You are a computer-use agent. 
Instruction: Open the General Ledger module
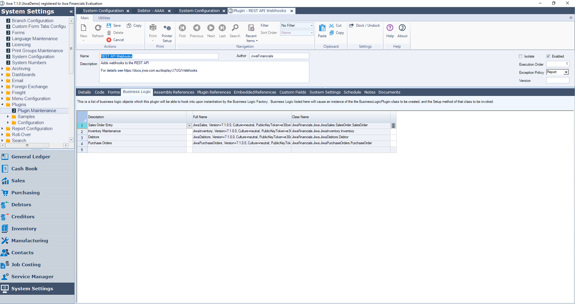31,157
